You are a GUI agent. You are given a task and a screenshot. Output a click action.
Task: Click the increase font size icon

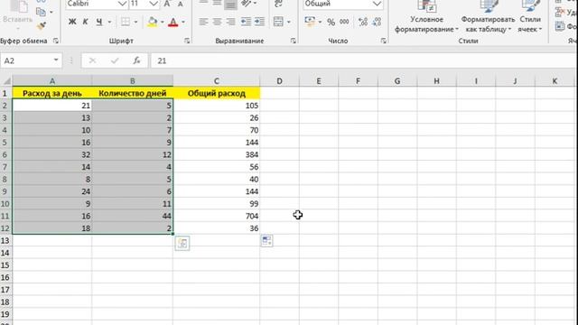click(167, 4)
